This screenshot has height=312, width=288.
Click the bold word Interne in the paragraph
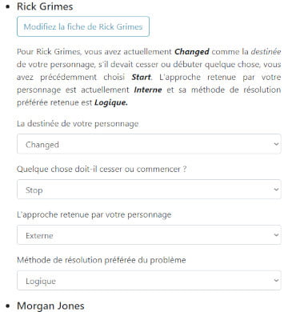point(148,90)
